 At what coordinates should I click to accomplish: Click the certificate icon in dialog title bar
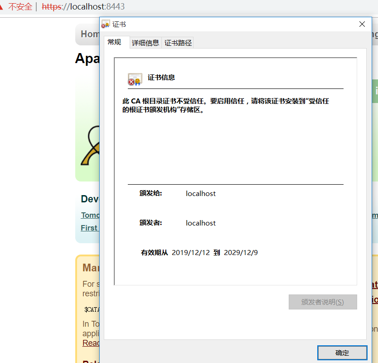click(105, 24)
